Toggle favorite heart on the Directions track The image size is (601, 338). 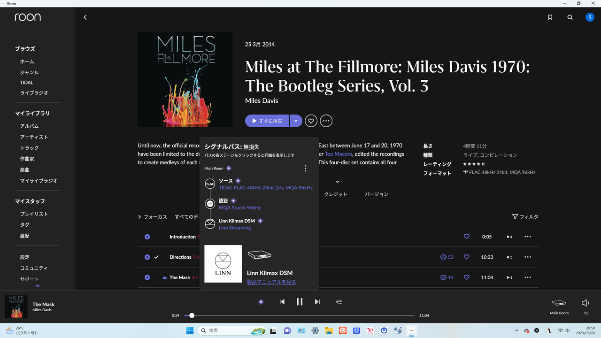467,257
